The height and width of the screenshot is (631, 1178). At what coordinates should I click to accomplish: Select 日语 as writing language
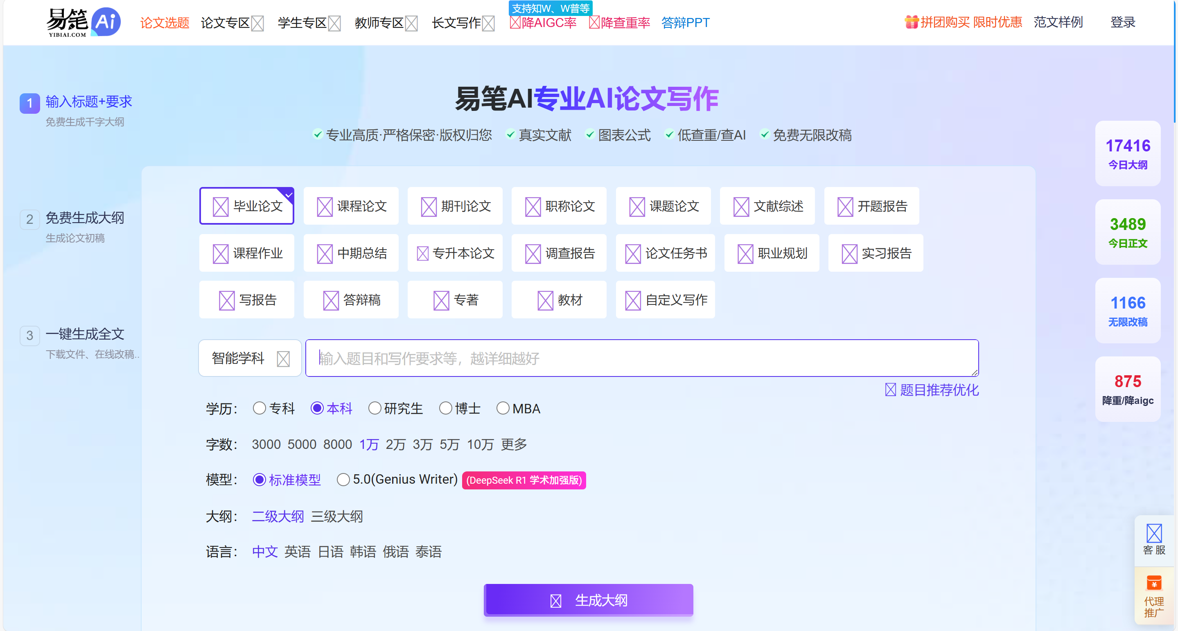[x=331, y=552]
